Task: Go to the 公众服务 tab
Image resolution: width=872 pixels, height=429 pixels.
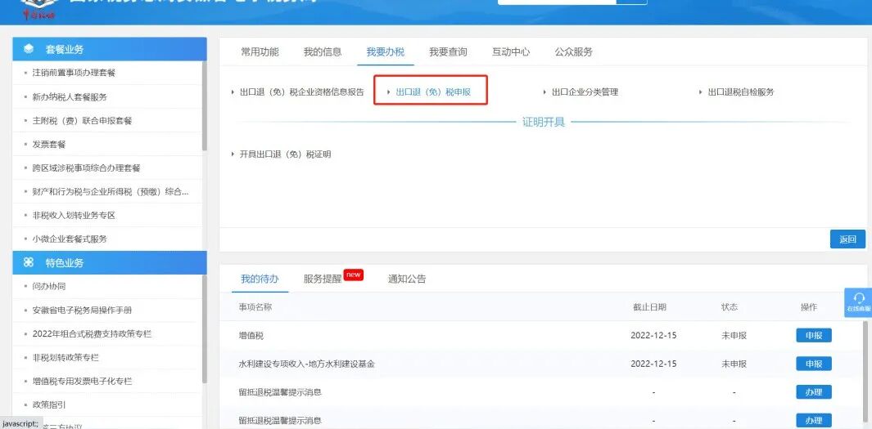Action: tap(574, 52)
